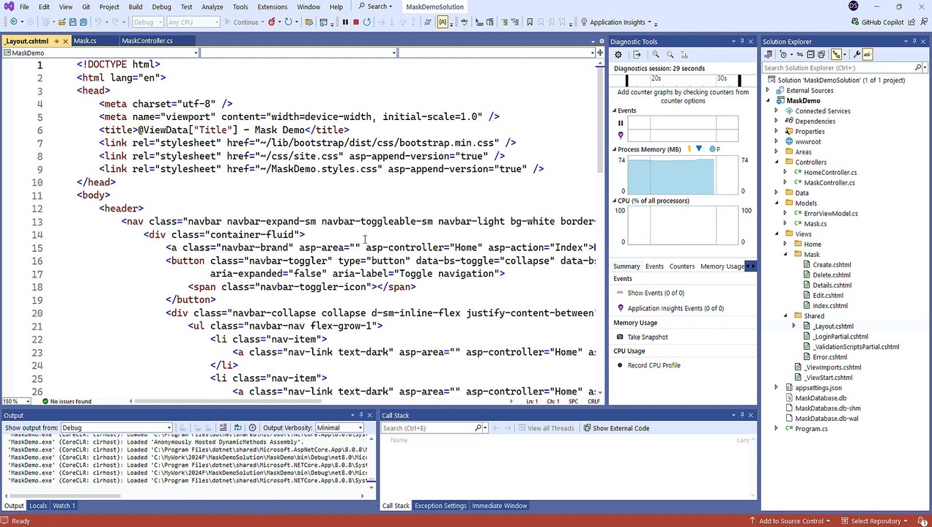Open Application Insights dropdown
Screen dimensions: 932x527
619,22
